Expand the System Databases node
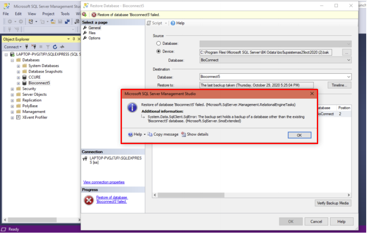367x233 pixels. [x=18, y=66]
